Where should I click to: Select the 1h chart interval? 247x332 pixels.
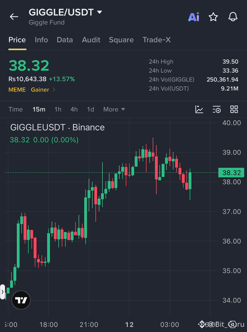pyautogui.click(x=58, y=109)
